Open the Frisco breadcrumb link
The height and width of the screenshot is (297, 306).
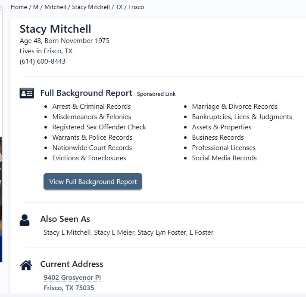pos(136,7)
